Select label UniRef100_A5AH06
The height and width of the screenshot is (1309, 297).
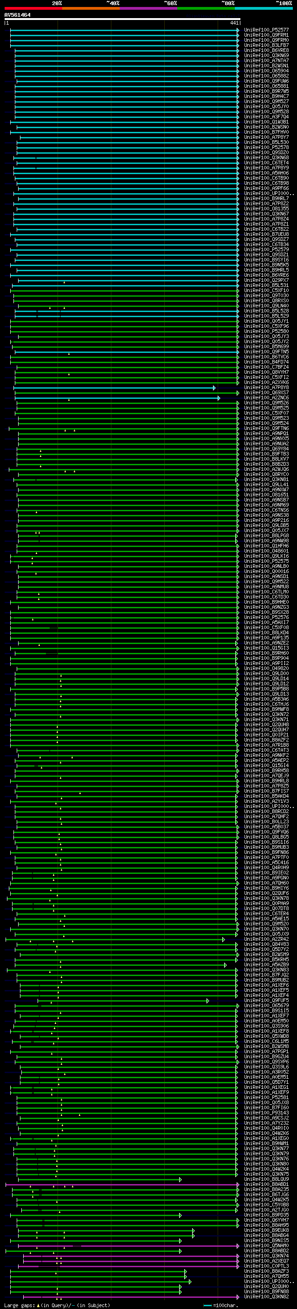pyautogui.click(x=266, y=173)
